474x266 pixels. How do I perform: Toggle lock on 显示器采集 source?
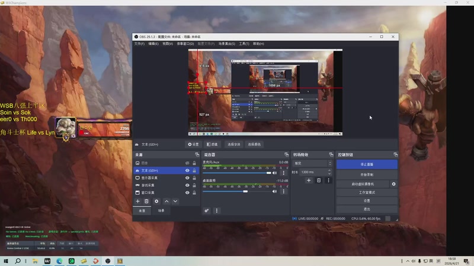pyautogui.click(x=194, y=178)
